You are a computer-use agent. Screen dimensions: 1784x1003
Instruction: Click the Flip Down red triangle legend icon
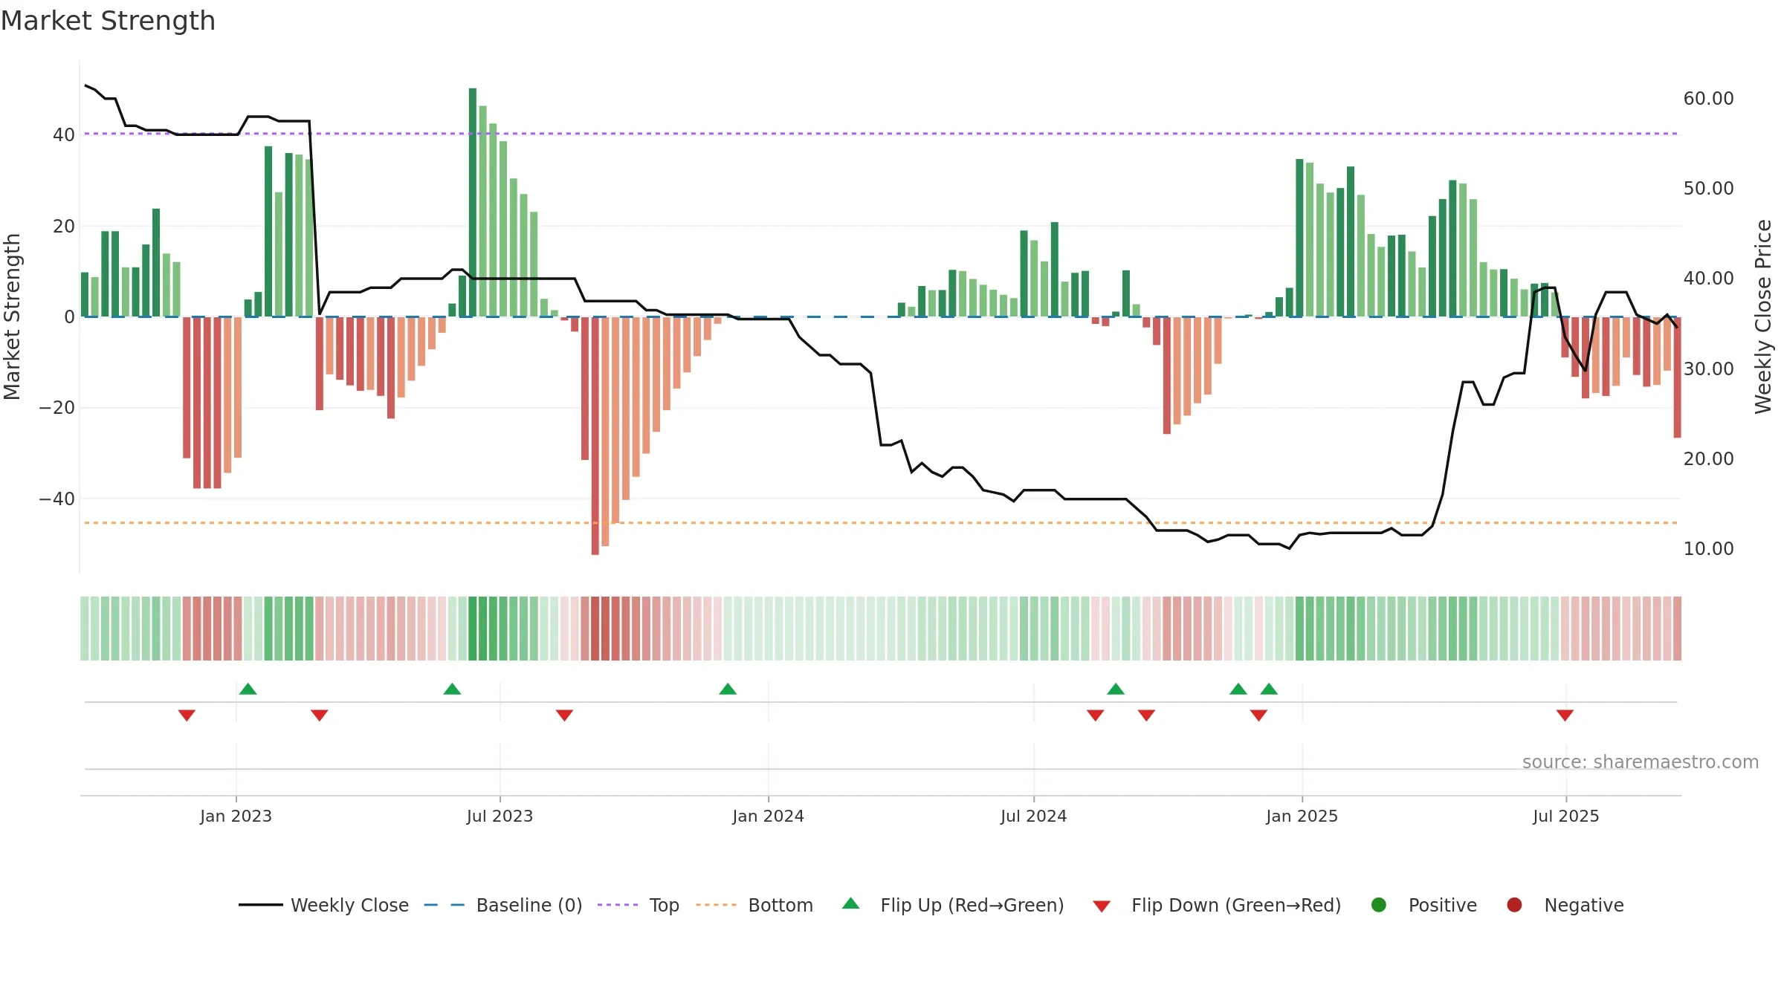pyautogui.click(x=1102, y=906)
